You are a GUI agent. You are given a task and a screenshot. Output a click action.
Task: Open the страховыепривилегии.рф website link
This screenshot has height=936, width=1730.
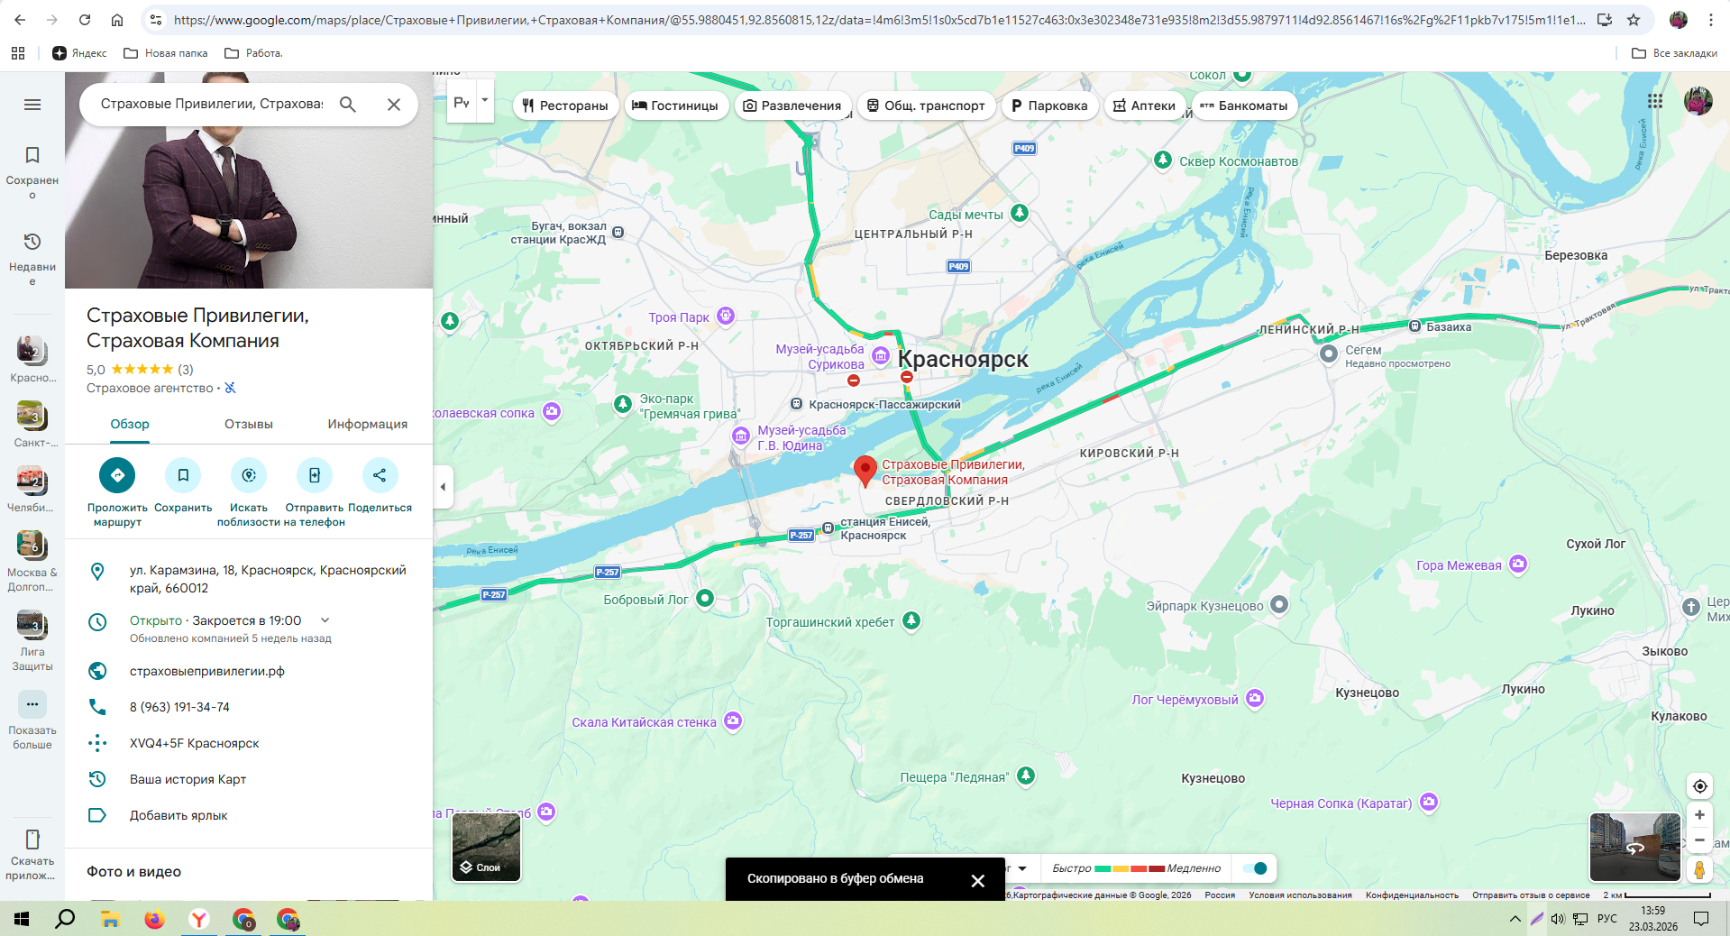207,671
